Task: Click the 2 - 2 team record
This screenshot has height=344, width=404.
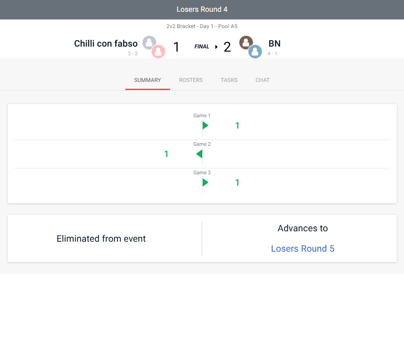Action: tap(133, 54)
